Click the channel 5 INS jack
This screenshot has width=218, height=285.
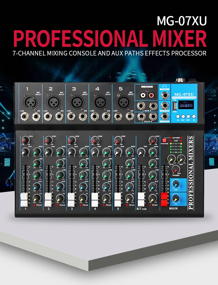[129, 117]
